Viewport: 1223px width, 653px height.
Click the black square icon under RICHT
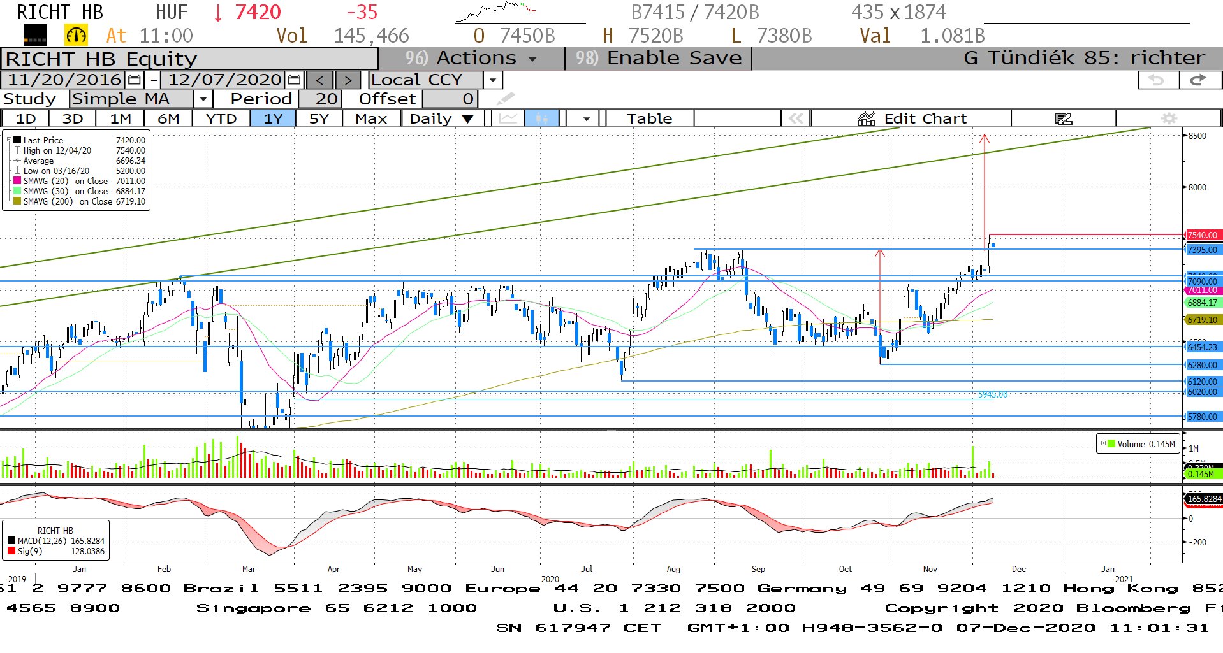(35, 35)
